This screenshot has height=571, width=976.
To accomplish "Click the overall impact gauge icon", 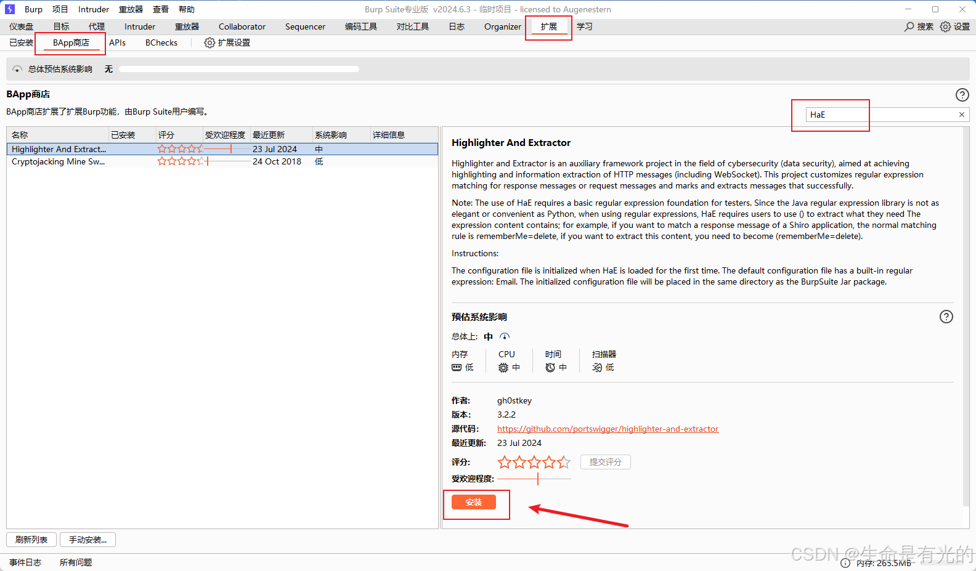I will coord(505,336).
